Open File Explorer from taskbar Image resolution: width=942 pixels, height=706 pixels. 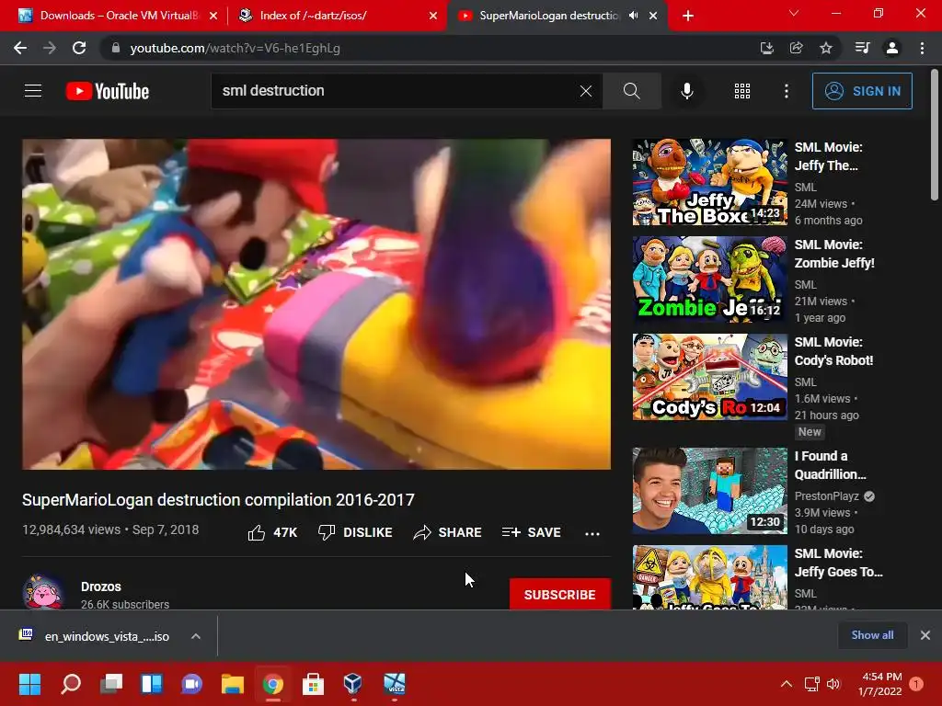pyautogui.click(x=233, y=684)
